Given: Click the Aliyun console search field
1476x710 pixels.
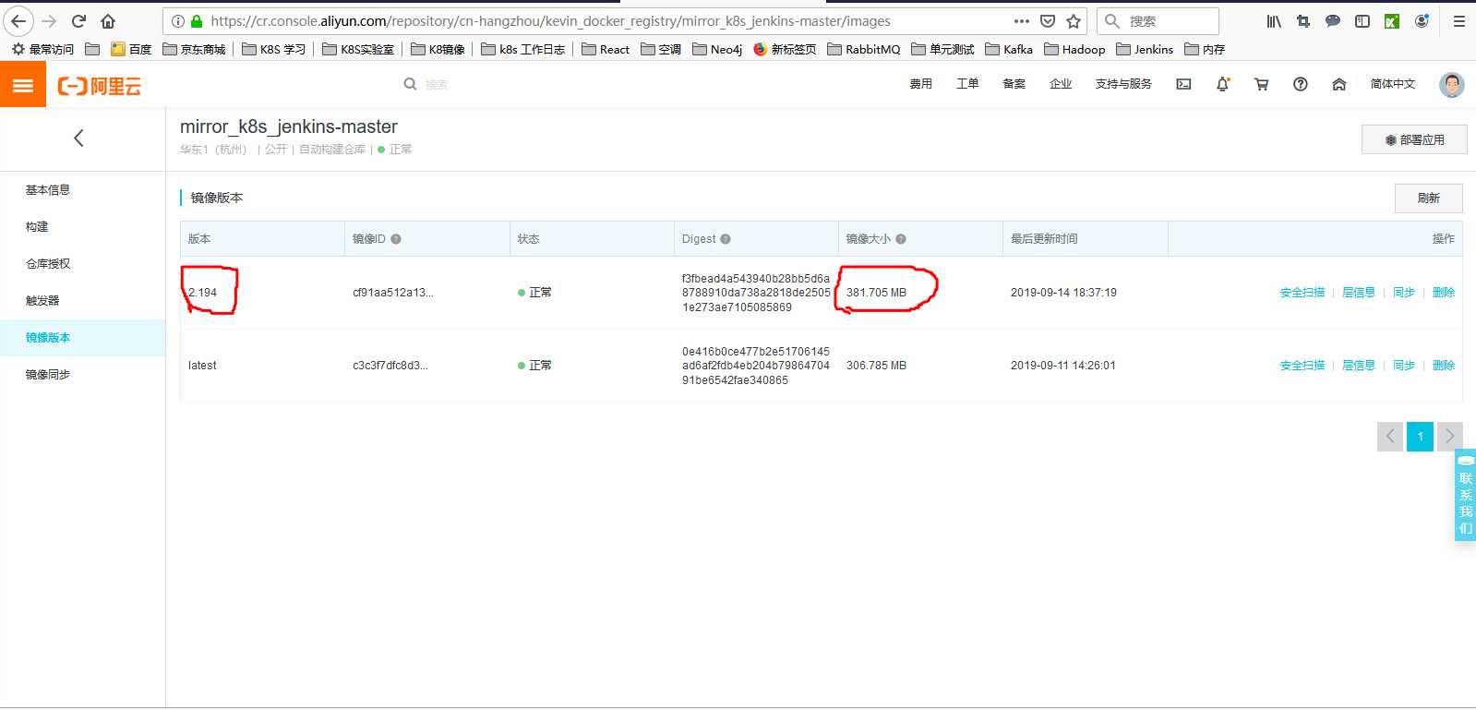Looking at the screenshot, I should point(438,84).
